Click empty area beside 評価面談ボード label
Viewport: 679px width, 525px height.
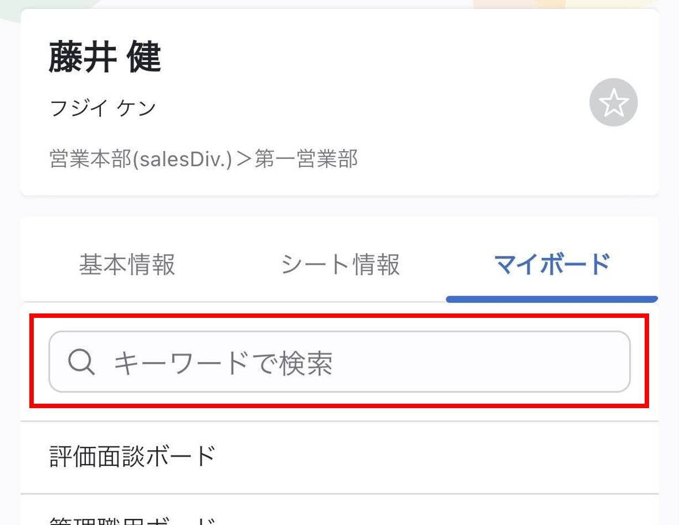(x=432, y=457)
